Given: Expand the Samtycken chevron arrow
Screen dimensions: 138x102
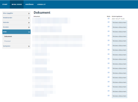Looking at the screenshot, I should point(29,46).
